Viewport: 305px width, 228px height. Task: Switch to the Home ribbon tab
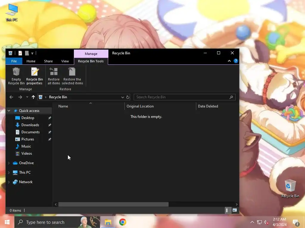click(31, 61)
